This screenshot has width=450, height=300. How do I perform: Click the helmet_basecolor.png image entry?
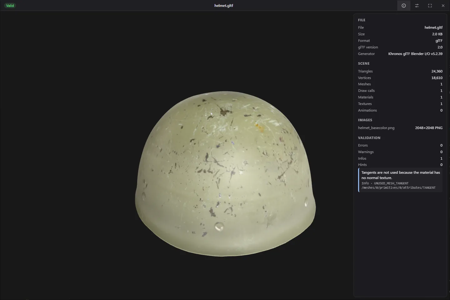[x=376, y=128]
